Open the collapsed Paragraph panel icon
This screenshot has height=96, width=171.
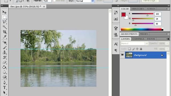(116, 50)
